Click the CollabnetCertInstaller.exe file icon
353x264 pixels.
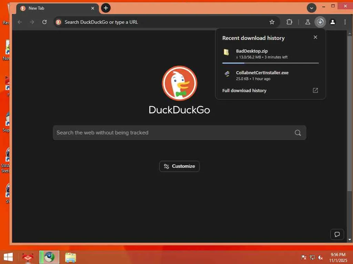[227, 74]
